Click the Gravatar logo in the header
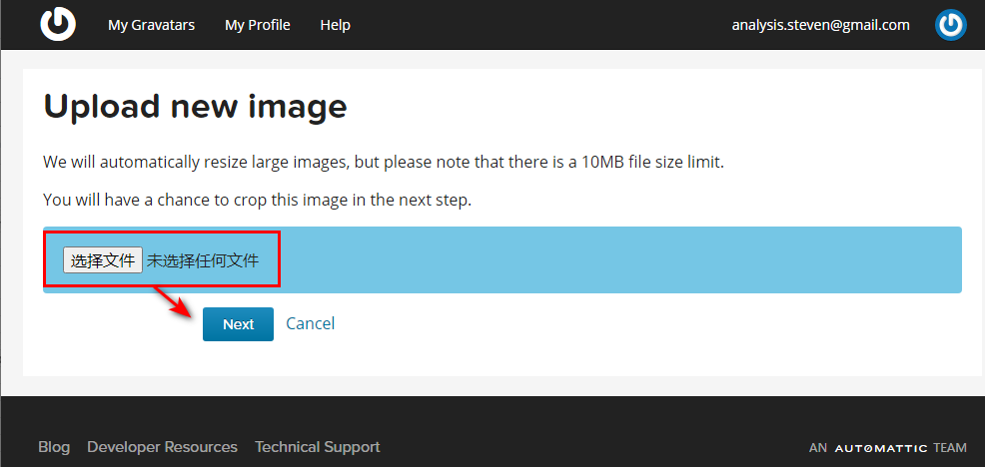985x467 pixels. click(x=58, y=25)
